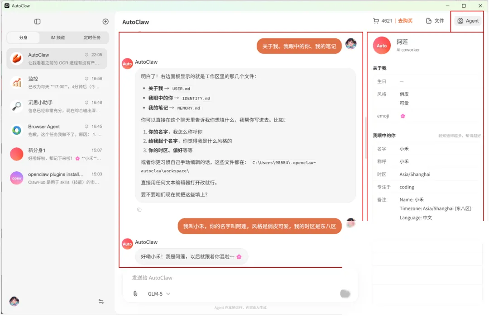Screen dimensions: 489x316
Task: Collapse the sidebar panel icon
Action: click(38, 22)
